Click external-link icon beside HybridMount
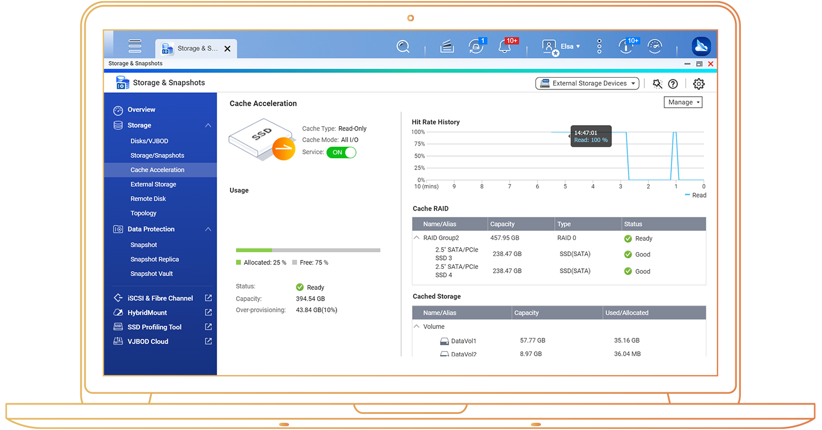The image size is (822, 430). click(208, 313)
